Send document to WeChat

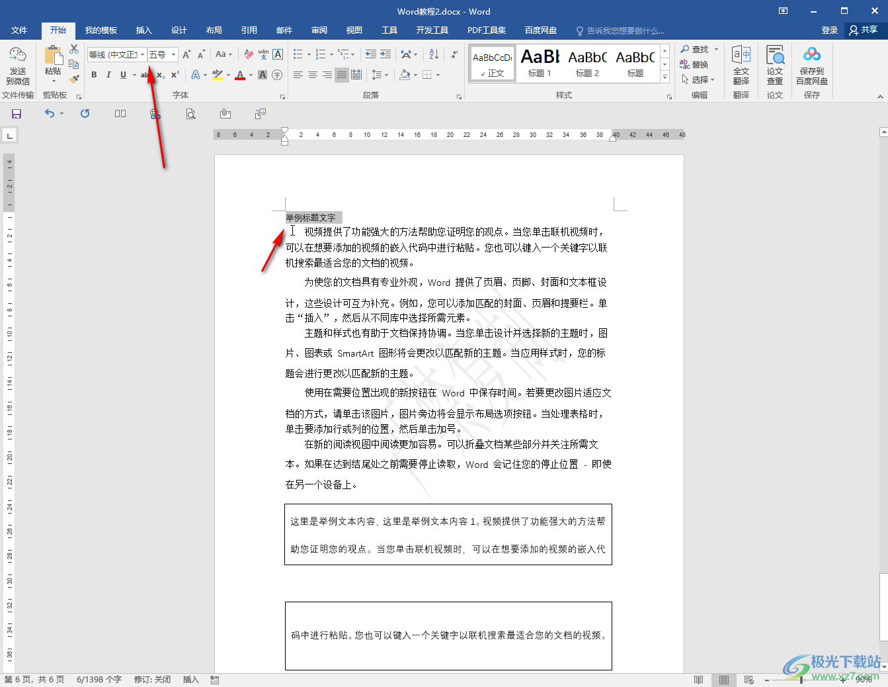[18, 66]
